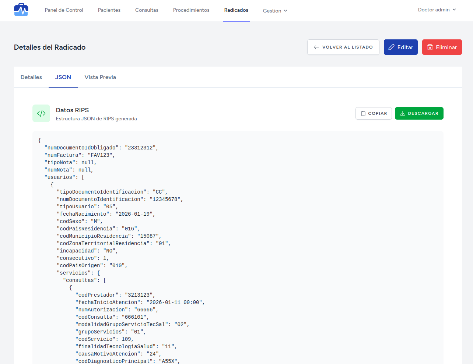Click the Volver al Listado button
The image size is (473, 364).
pos(343,47)
